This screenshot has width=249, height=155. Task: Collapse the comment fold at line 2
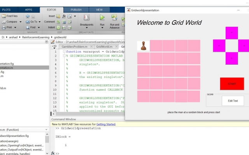[x=64, y=56]
